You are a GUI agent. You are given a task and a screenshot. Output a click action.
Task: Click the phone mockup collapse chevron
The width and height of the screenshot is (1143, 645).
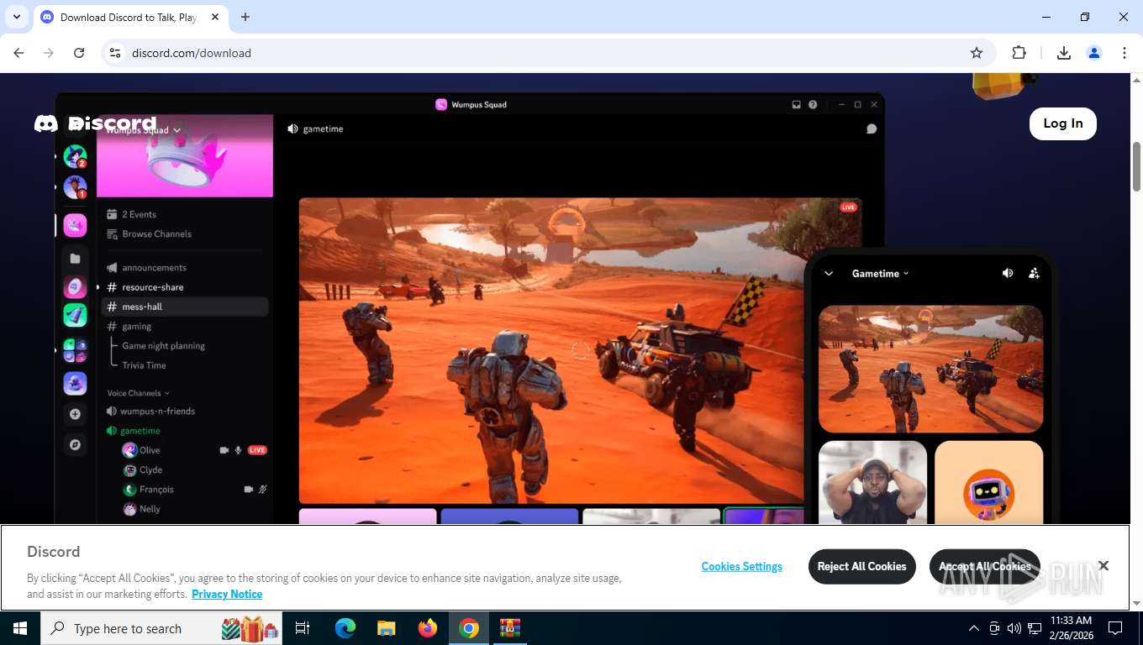click(829, 274)
